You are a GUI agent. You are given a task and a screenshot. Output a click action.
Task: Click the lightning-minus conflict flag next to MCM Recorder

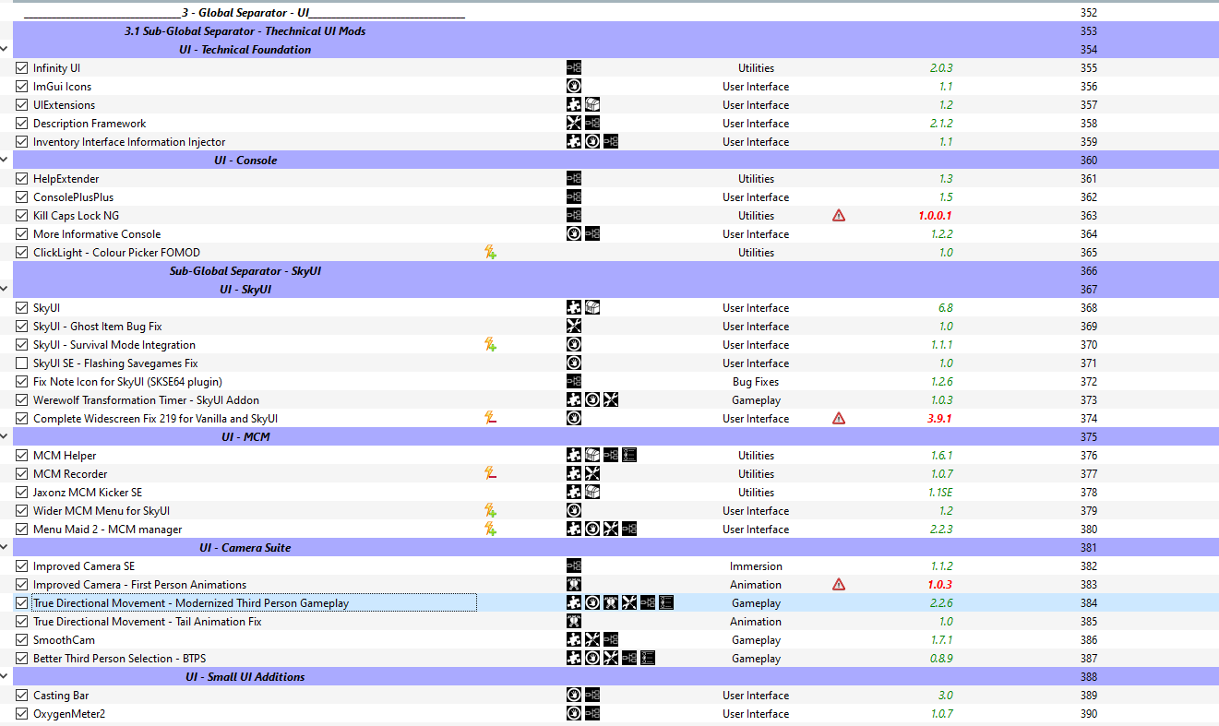pos(491,474)
